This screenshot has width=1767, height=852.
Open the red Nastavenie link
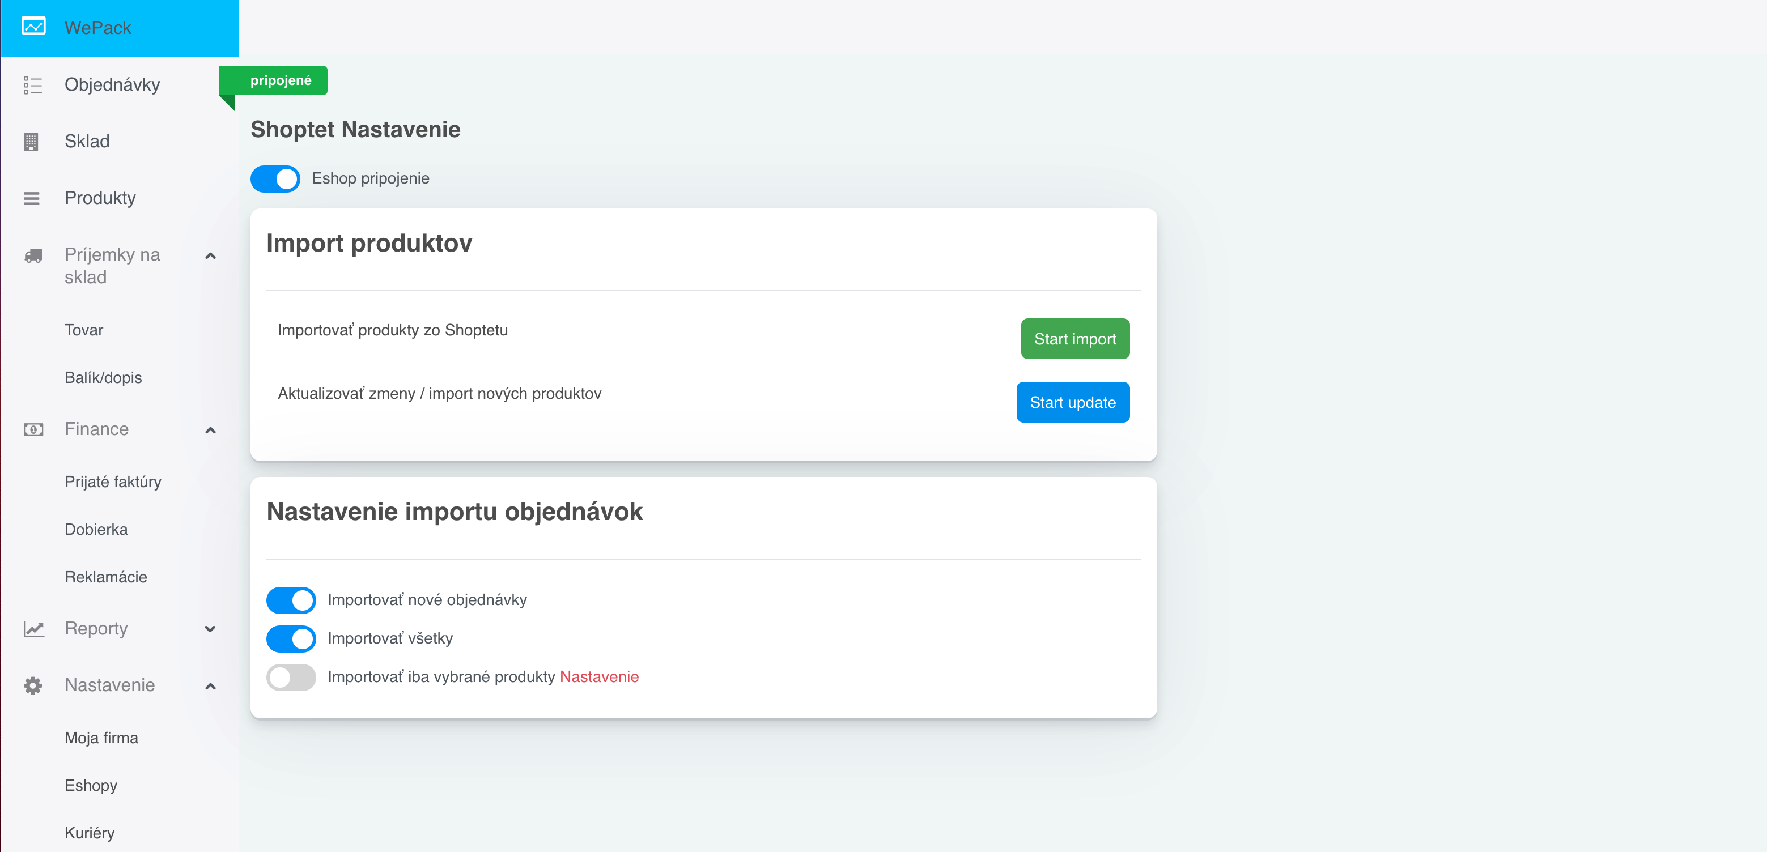599,676
